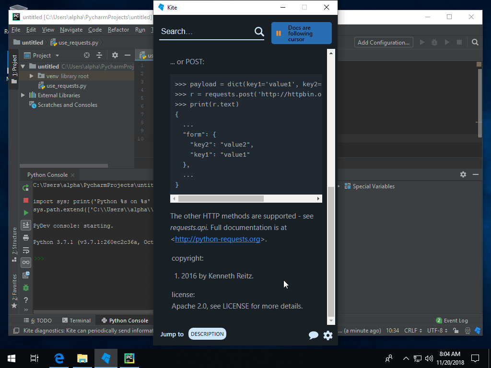Open Python Console settings gear
This screenshot has width=491, height=368.
pyautogui.click(x=463, y=174)
